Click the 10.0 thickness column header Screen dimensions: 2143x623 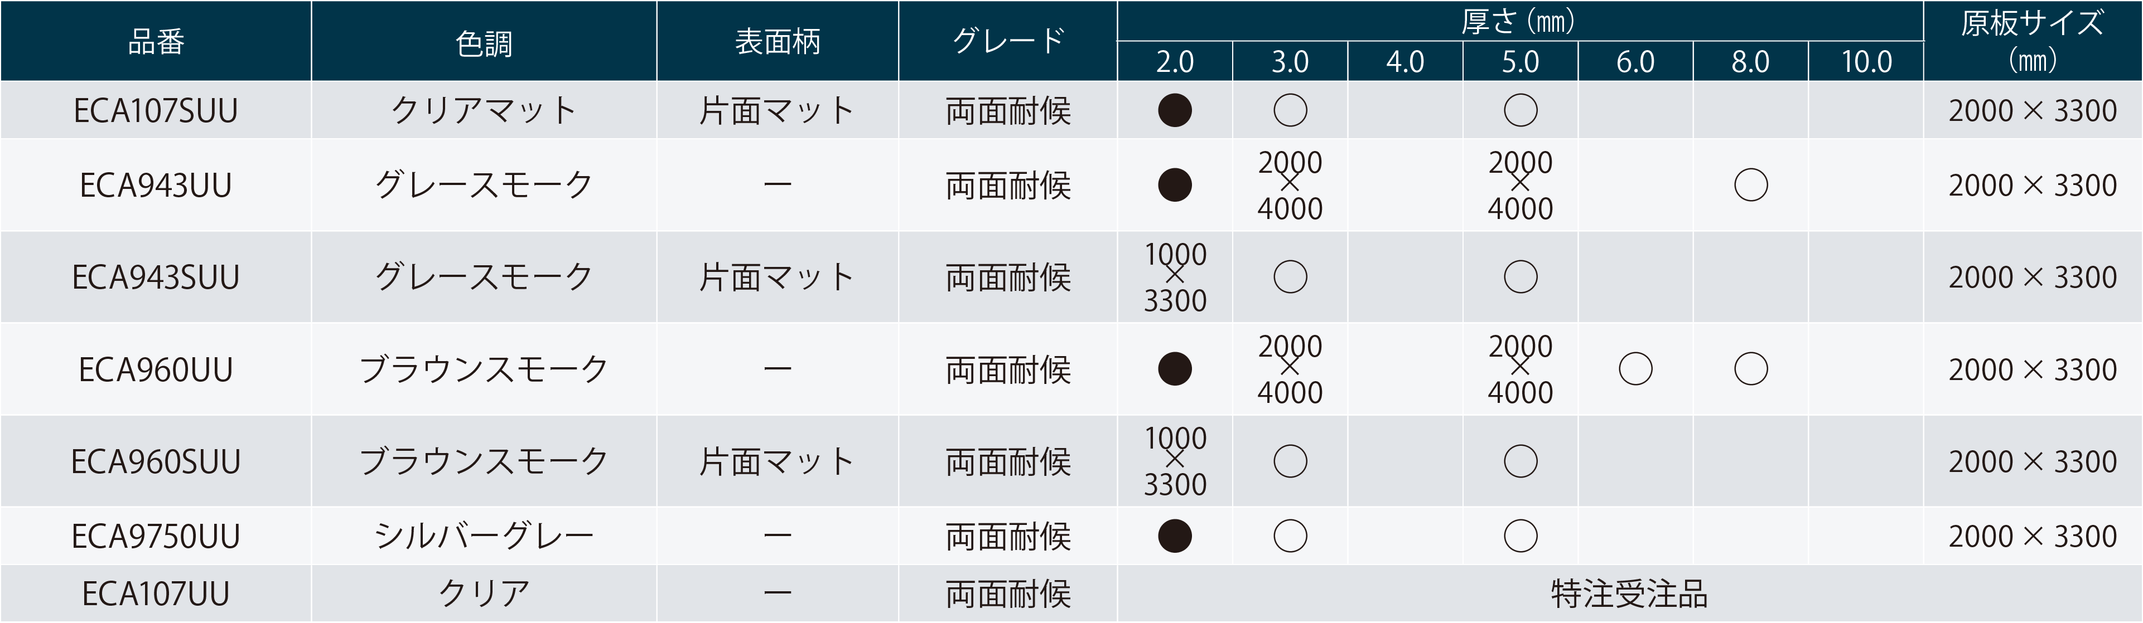coord(1866,61)
